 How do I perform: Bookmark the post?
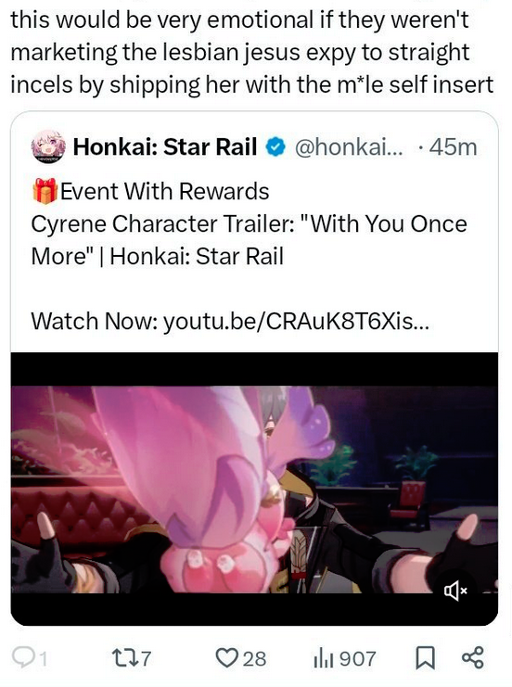(x=425, y=658)
